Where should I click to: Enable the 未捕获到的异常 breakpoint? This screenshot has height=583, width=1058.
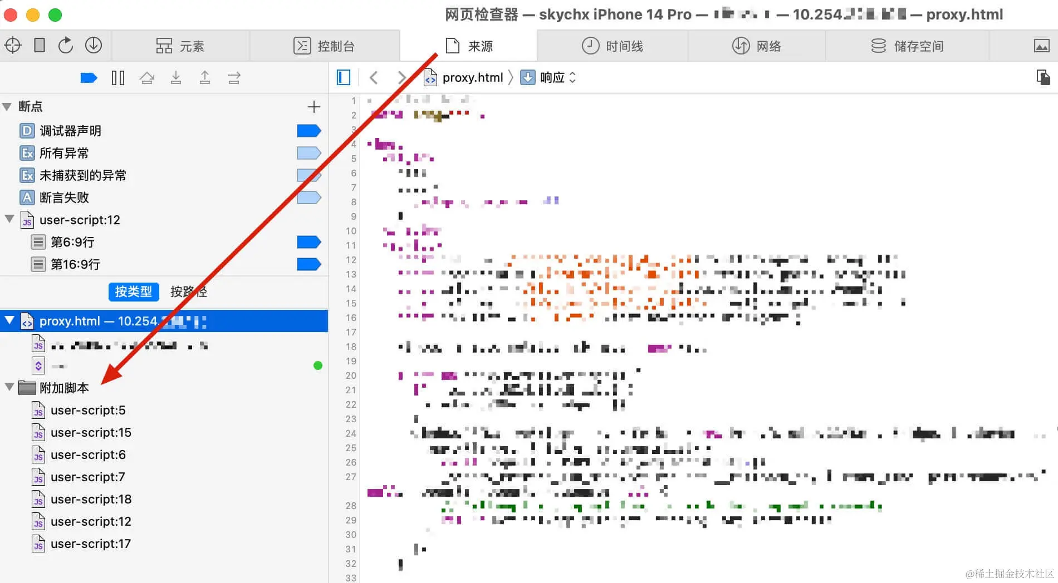pos(308,175)
